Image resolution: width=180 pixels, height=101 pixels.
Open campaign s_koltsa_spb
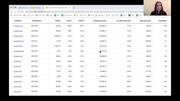point(17,71)
